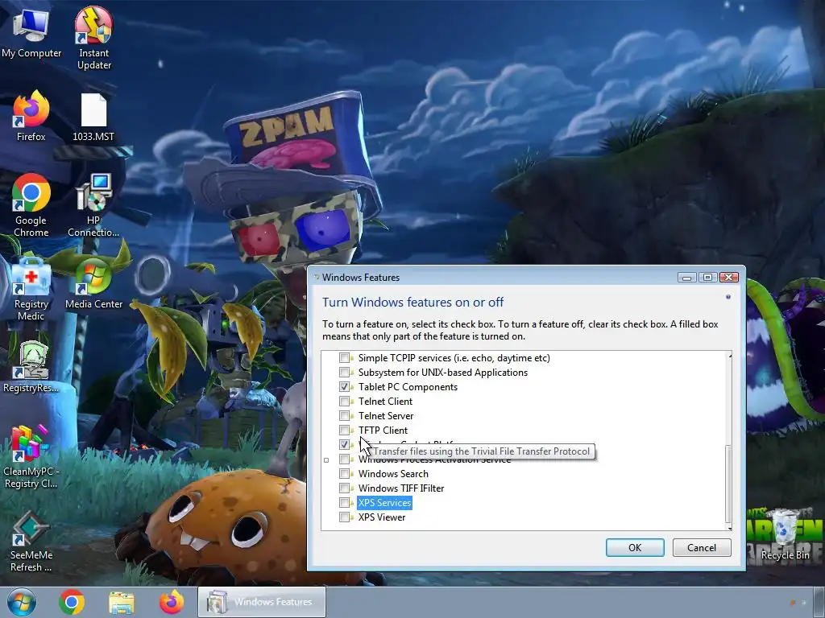
Task: Launch Instant Updater shortcut
Action: pos(93,38)
